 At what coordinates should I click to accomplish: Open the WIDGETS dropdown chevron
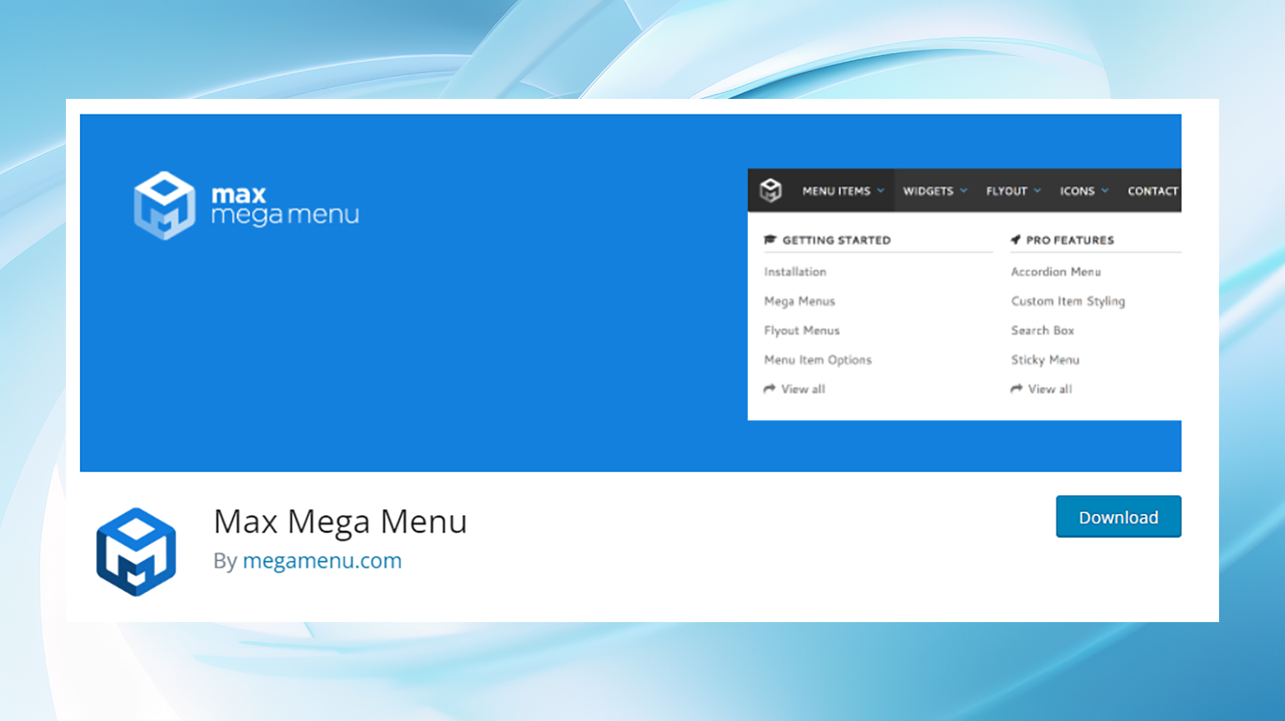pos(934,190)
